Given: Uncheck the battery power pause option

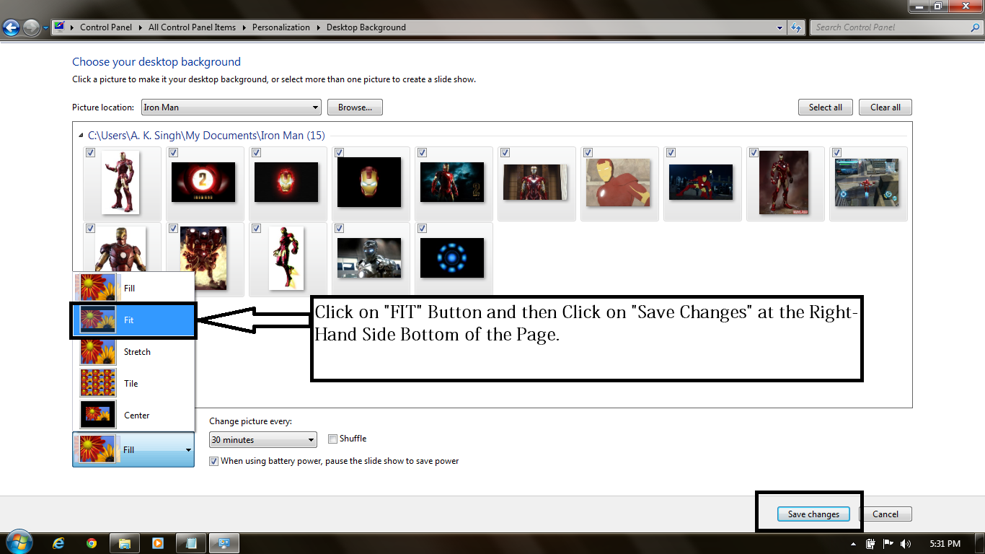Looking at the screenshot, I should click(213, 461).
